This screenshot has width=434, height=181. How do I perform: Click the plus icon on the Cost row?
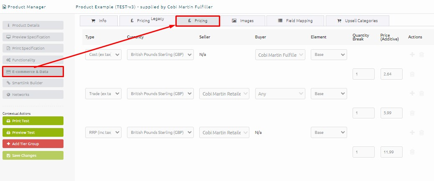[x=412, y=55]
